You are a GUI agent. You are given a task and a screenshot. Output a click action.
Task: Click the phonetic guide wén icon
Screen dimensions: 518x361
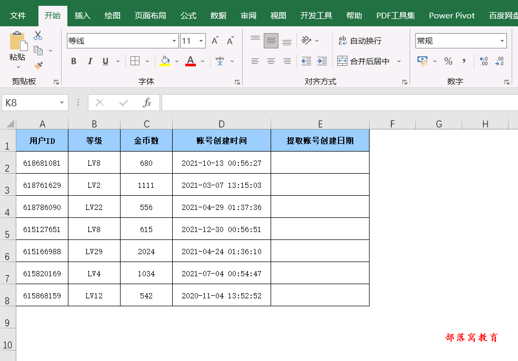click(x=220, y=61)
